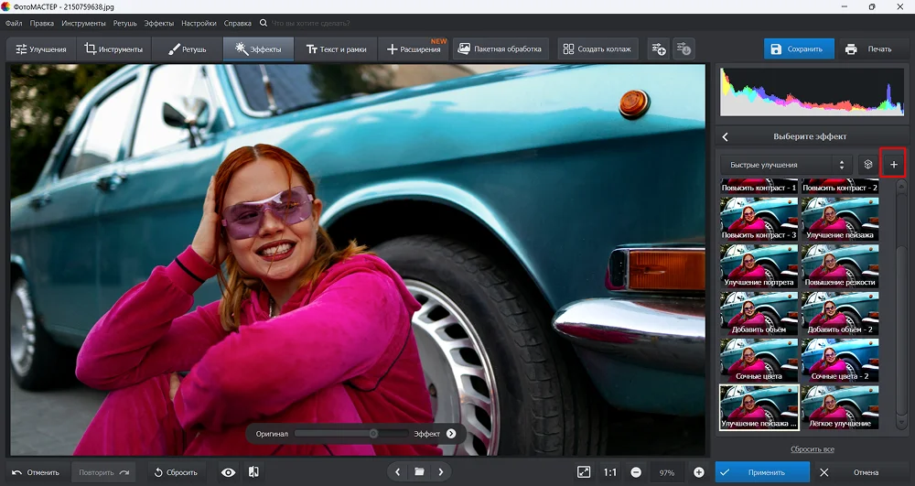This screenshot has width=915, height=486.
Task: Click the plus button to add effect
Action: pos(893,165)
